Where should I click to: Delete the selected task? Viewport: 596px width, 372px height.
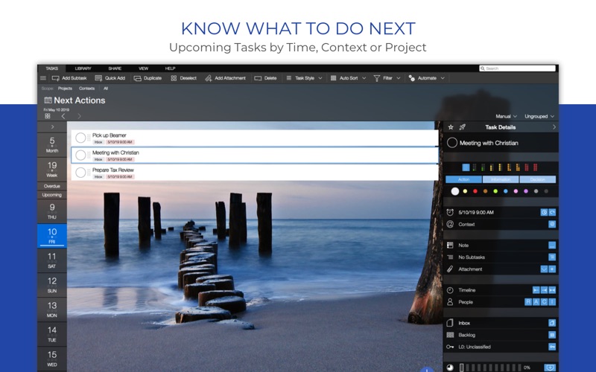tap(265, 78)
